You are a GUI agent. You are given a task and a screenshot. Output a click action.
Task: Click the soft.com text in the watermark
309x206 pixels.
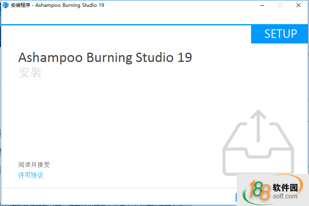(x=284, y=196)
